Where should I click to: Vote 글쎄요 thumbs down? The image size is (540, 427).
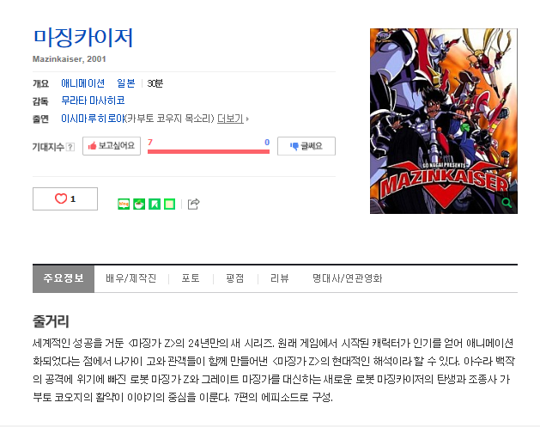306,146
